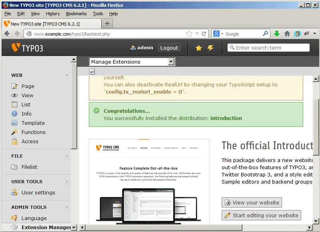Click the Google search magnifier icon
This screenshot has height=232, width=320.
pos(265,34)
